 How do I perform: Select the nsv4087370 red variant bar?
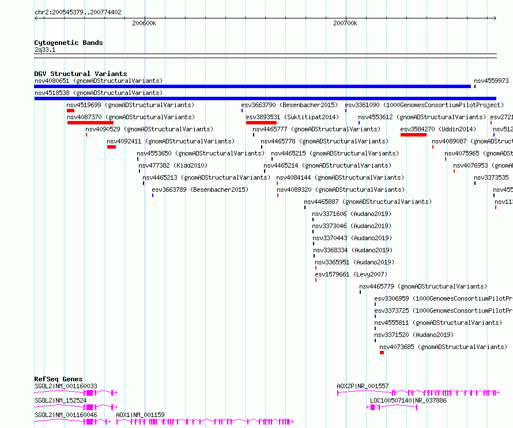pyautogui.click(x=90, y=123)
